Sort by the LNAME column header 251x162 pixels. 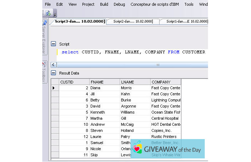135,82
